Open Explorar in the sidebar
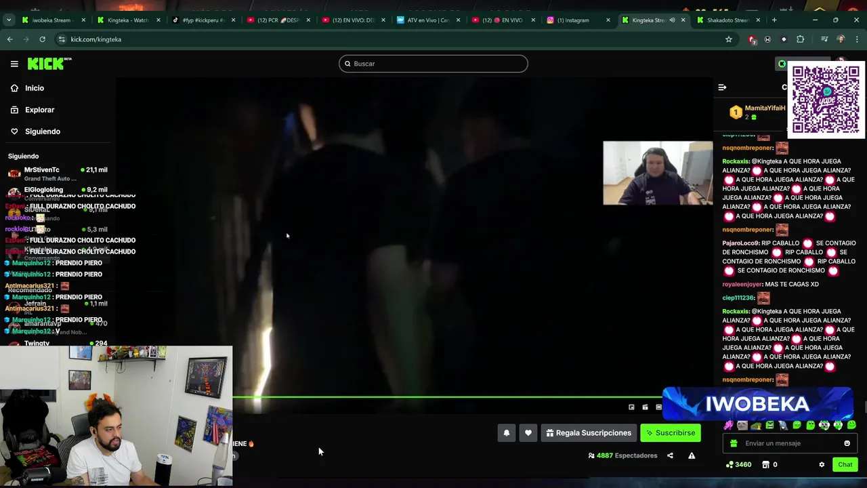The width and height of the screenshot is (867, 488). click(39, 110)
